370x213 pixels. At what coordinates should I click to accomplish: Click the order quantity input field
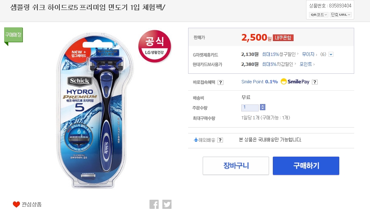click(x=250, y=107)
